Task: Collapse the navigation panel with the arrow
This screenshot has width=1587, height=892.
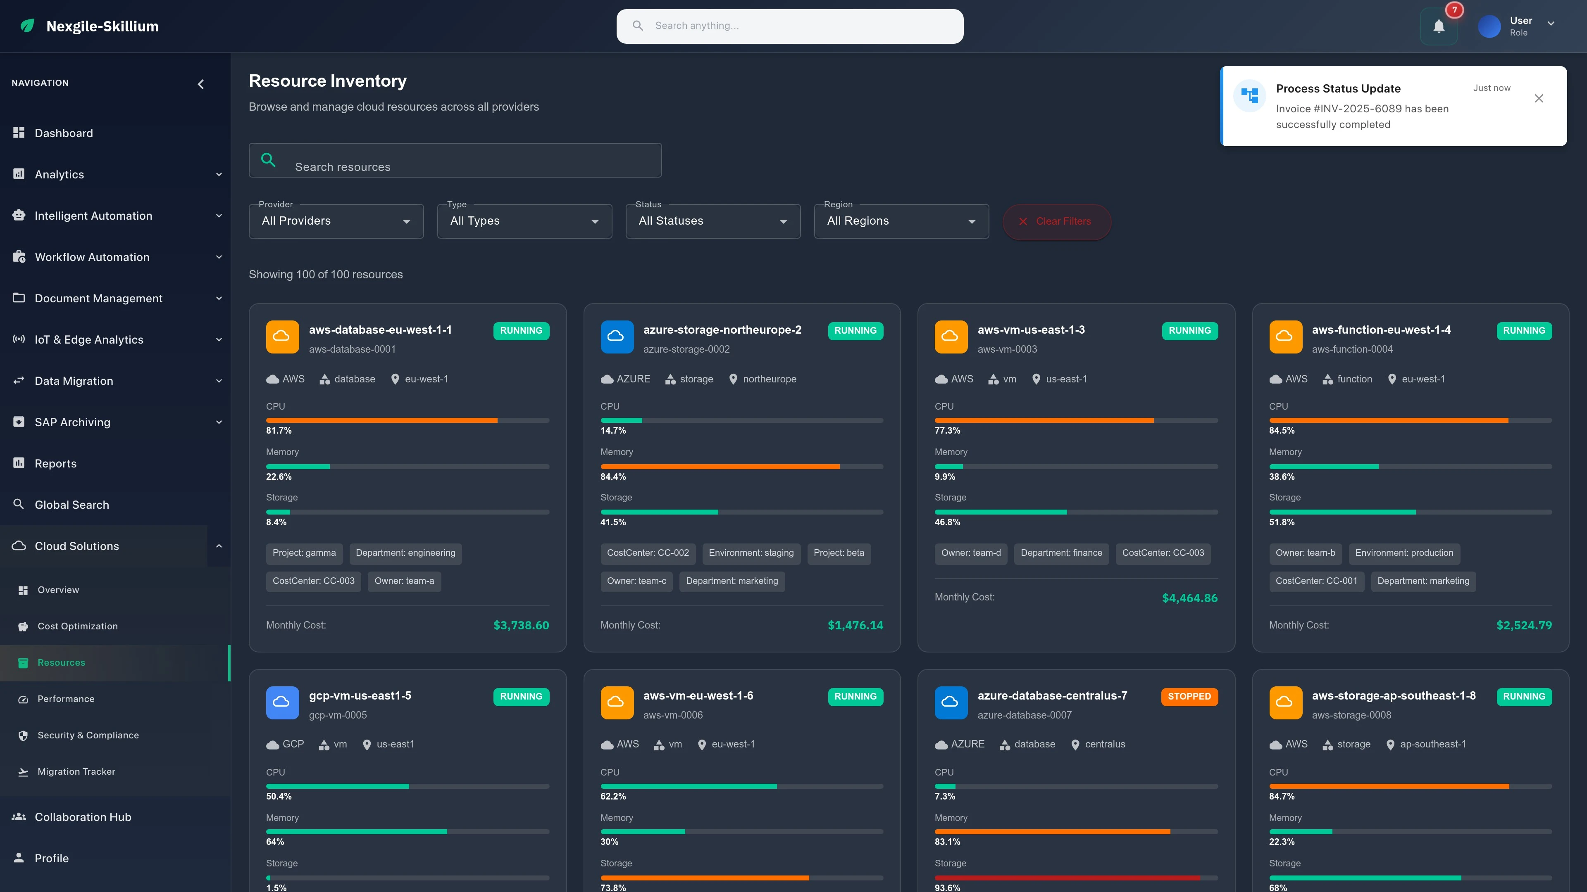Action: 201,84
